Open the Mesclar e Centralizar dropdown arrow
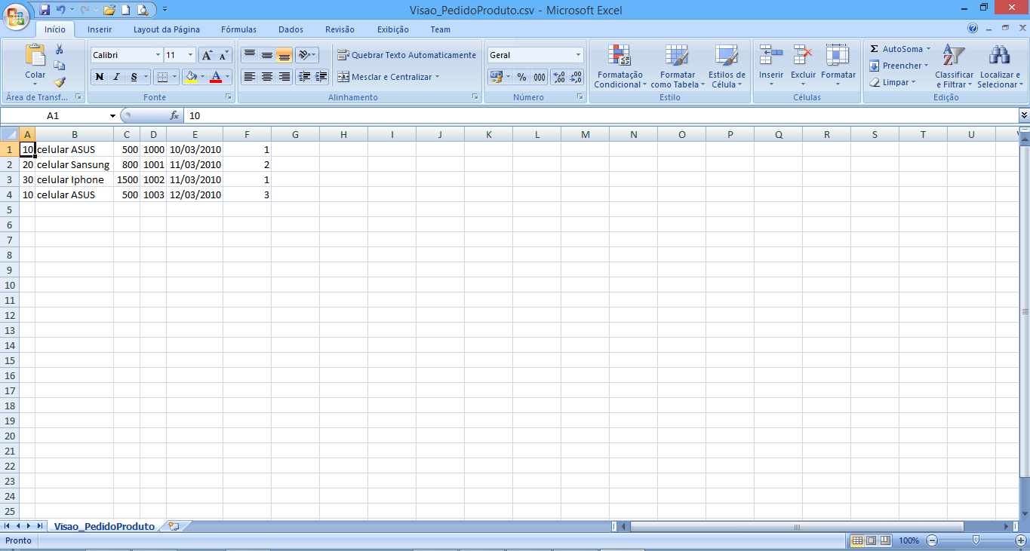This screenshot has height=551, width=1030. [x=437, y=77]
